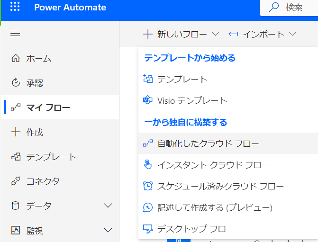
Task: Click the 監視 label in sidebar
Action: pyautogui.click(x=35, y=231)
